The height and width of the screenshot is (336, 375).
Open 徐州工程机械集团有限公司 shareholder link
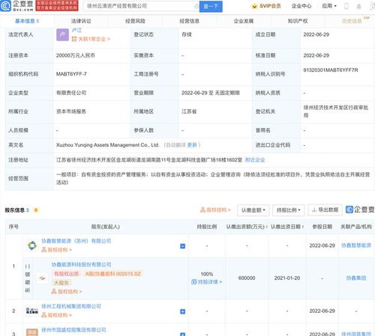pos(71,306)
